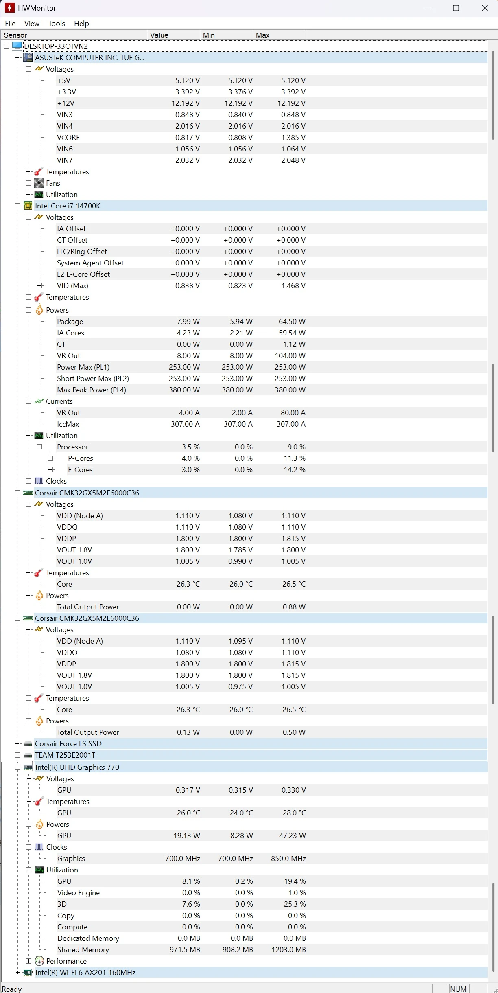Click the Sensor column header
This screenshot has width=498, height=993.
click(74, 35)
